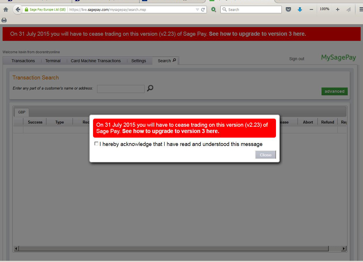363x262 pixels.
Task: Click the Pocket icon in the toolbar
Action: click(x=288, y=10)
